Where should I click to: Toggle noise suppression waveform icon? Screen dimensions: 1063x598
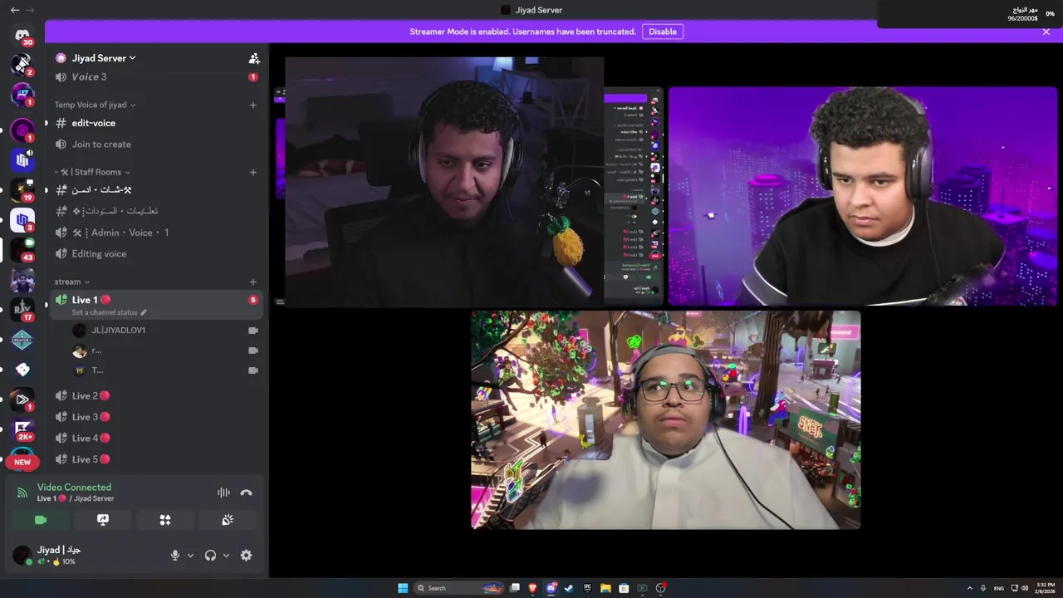pos(223,493)
